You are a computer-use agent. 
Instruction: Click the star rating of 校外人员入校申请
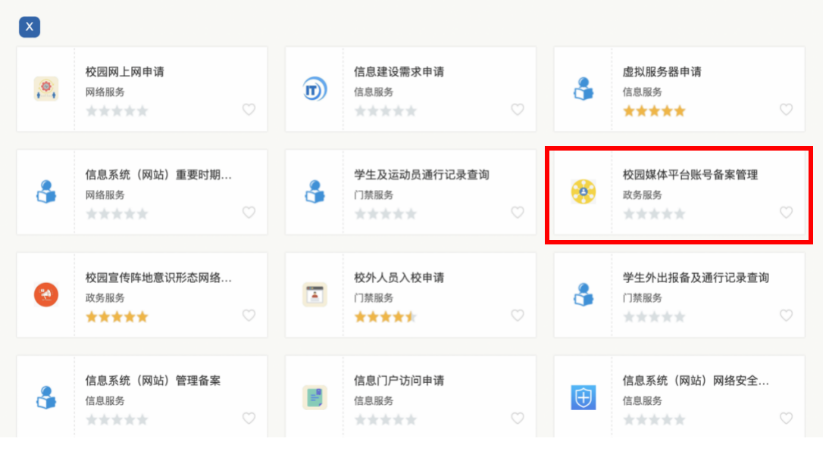385,317
